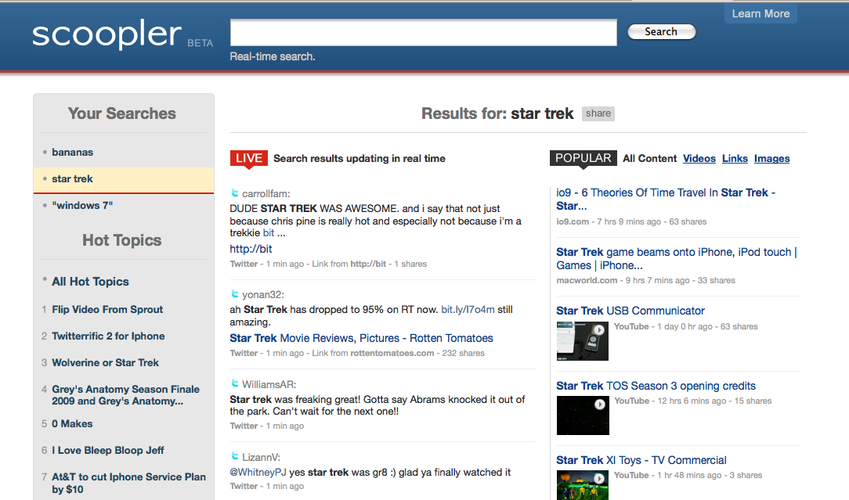Open Star Trek XI Toys - TV Commercial link
The image size is (849, 500).
[x=641, y=460]
